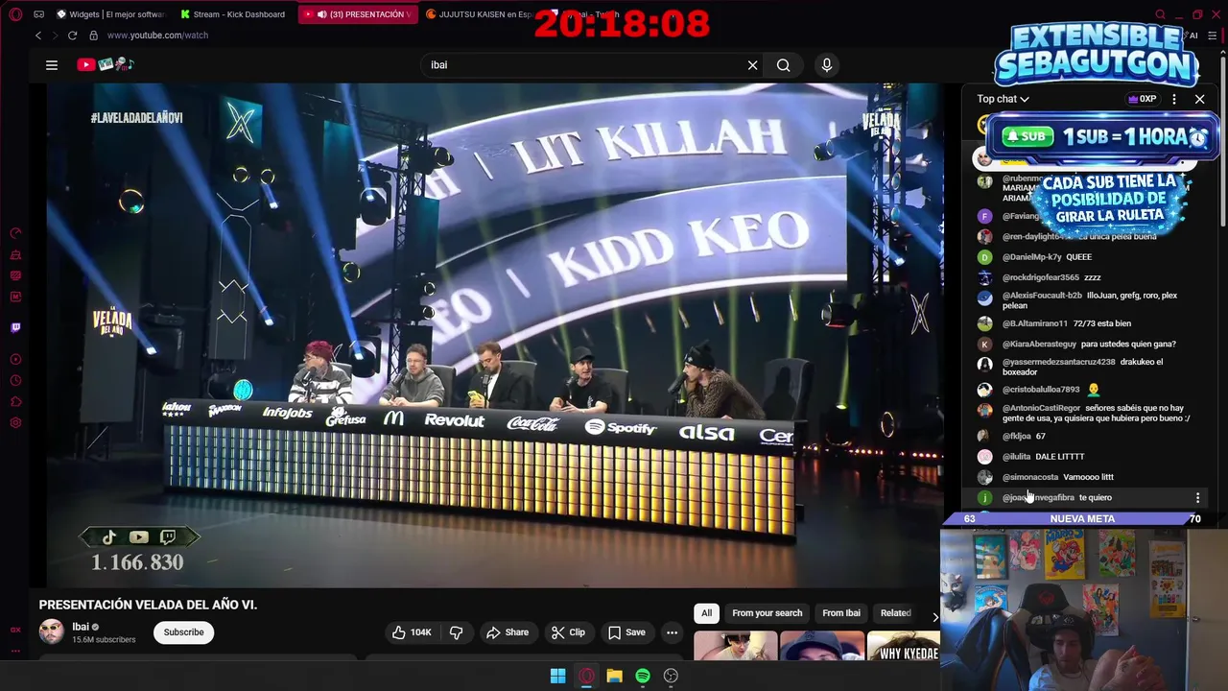
Task: Open site info lock icon
Action: coord(93,36)
